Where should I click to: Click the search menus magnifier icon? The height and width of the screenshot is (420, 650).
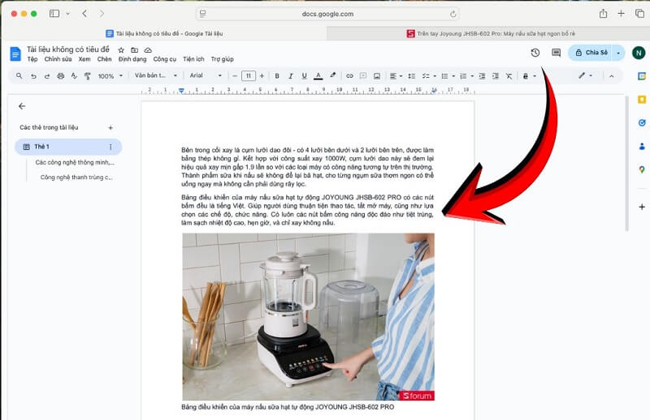(19, 76)
